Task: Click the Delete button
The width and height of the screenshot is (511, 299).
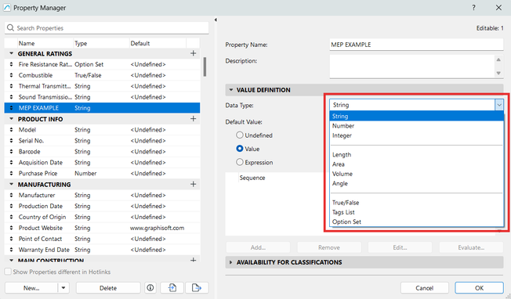Action: (x=108, y=288)
